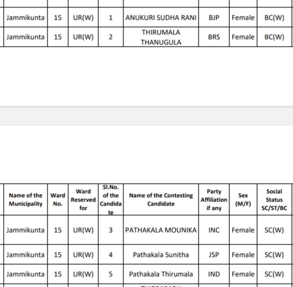
Task: Click Female cell in BRS row
Action: (x=243, y=37)
